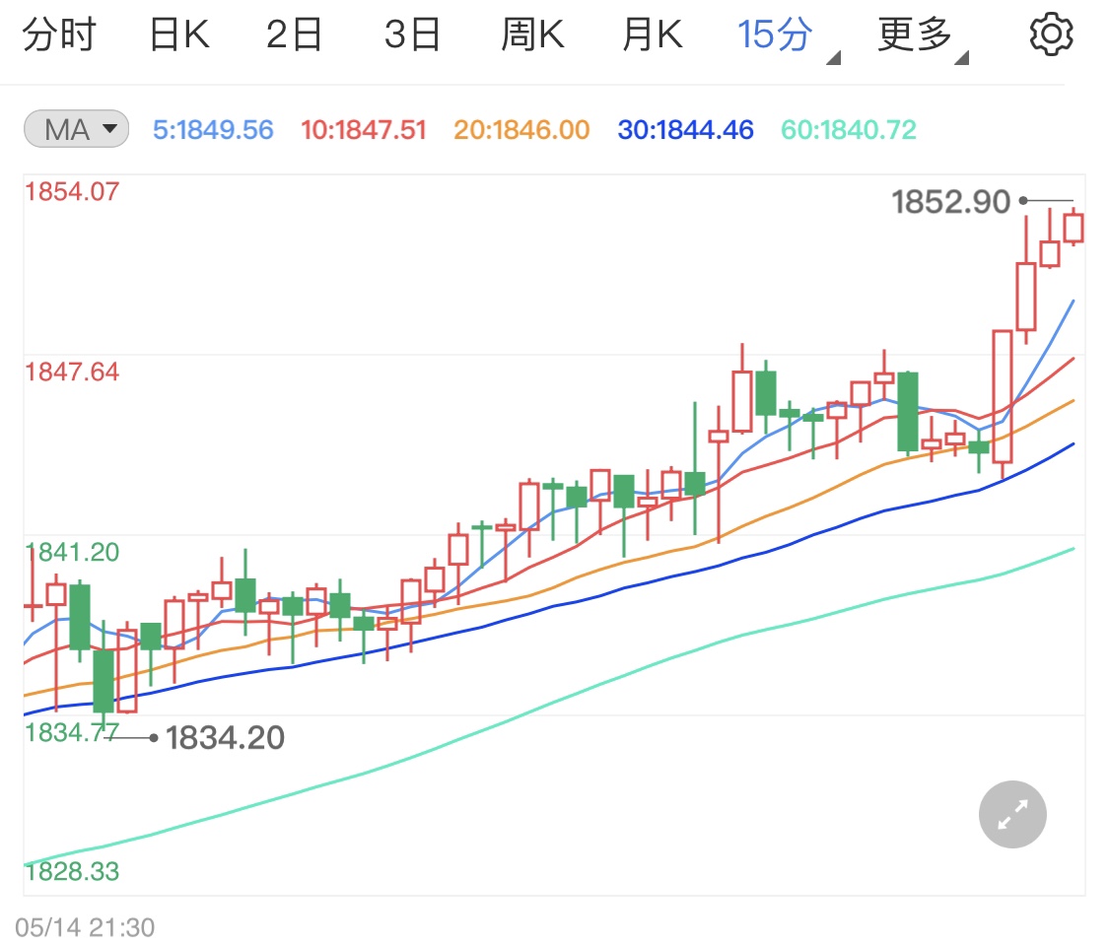This screenshot has width=1109, height=947.
Task: Click the MA30 value 30:1844.46
Action: coord(685,129)
